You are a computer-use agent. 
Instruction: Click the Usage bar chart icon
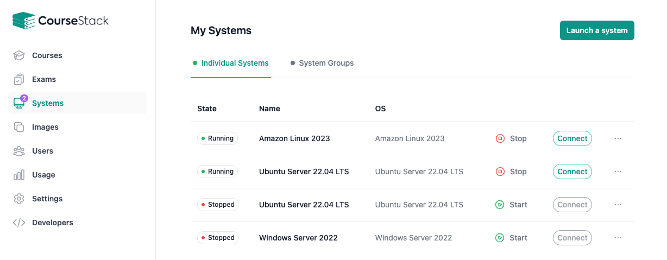(x=19, y=175)
